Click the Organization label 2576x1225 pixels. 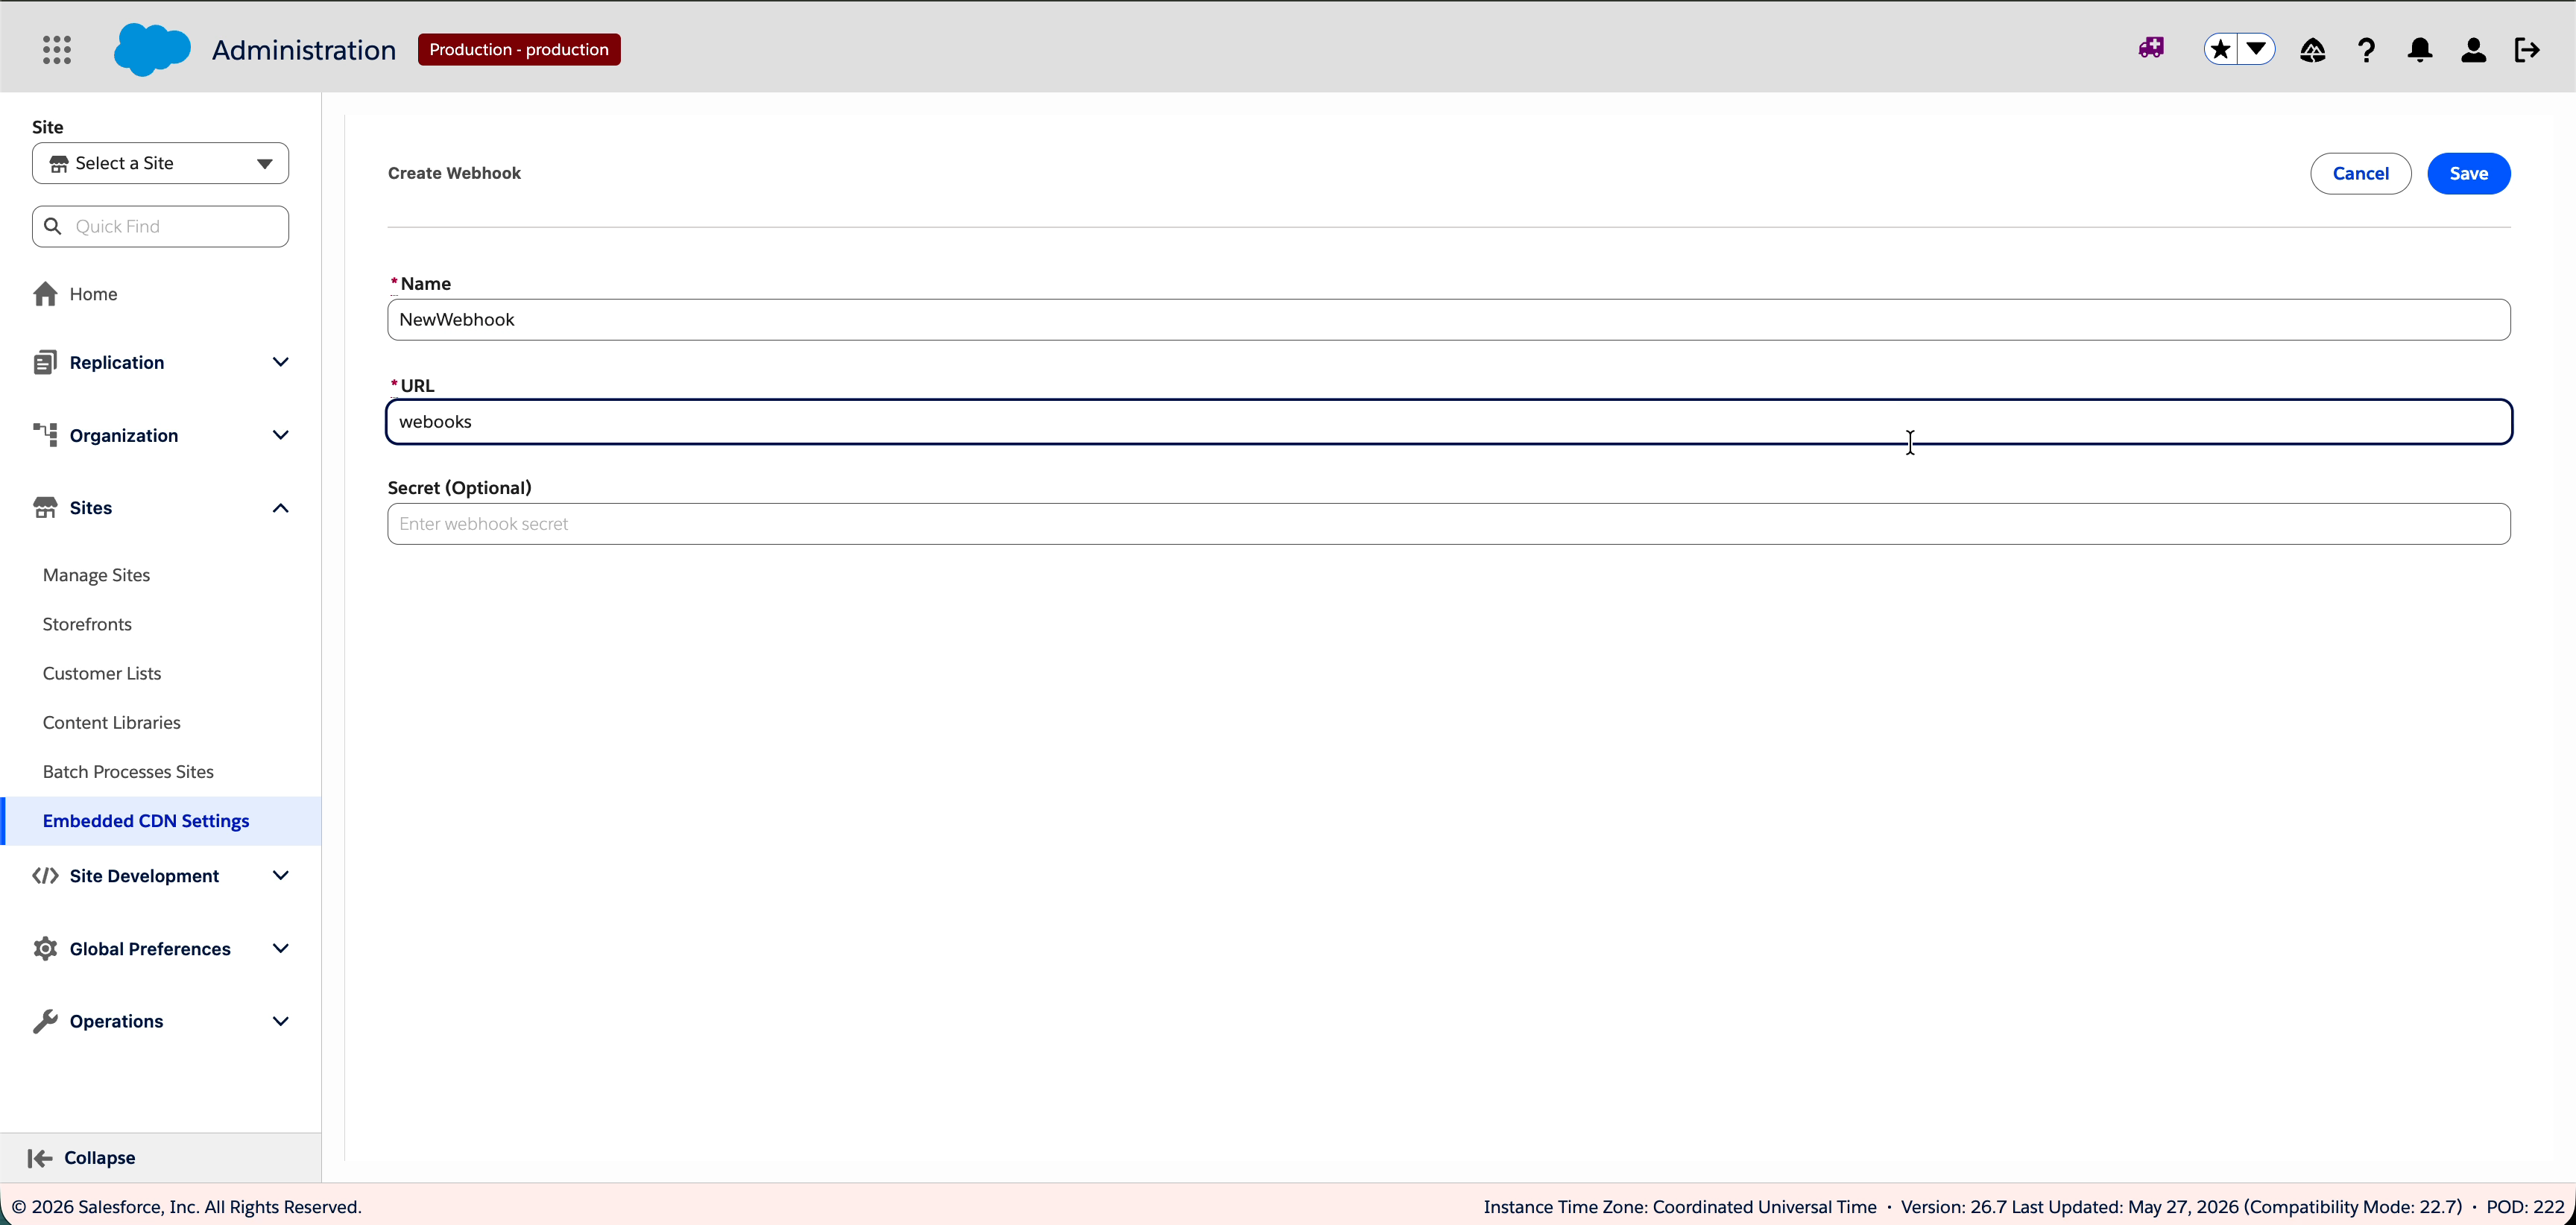click(124, 435)
